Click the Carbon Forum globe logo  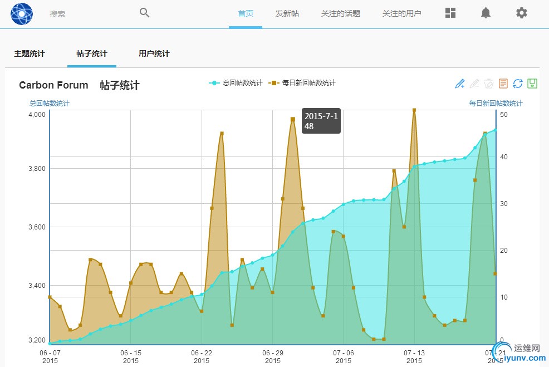click(22, 14)
